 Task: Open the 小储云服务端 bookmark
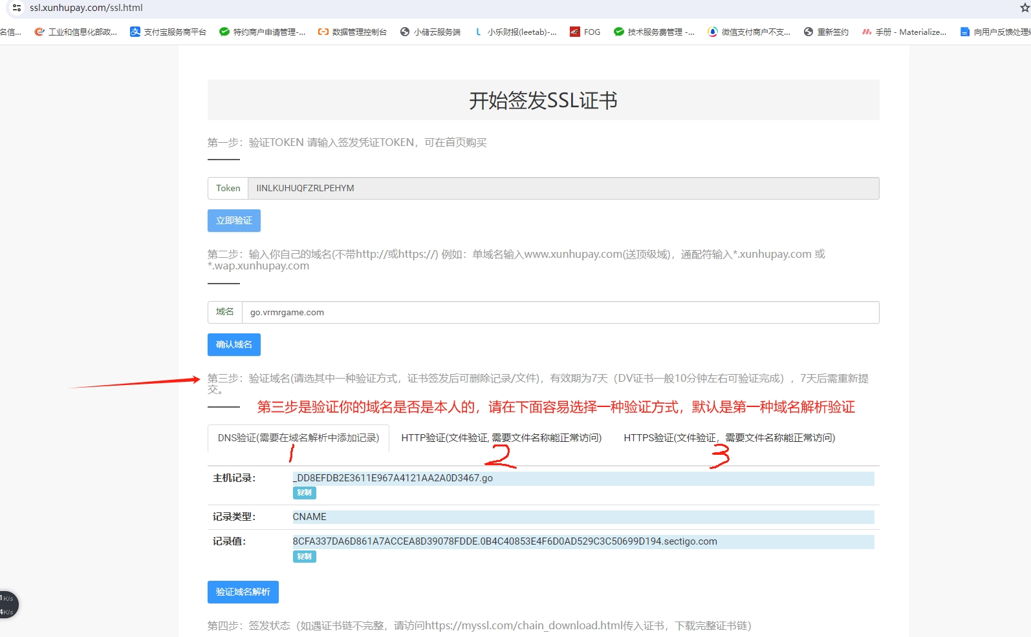(431, 32)
